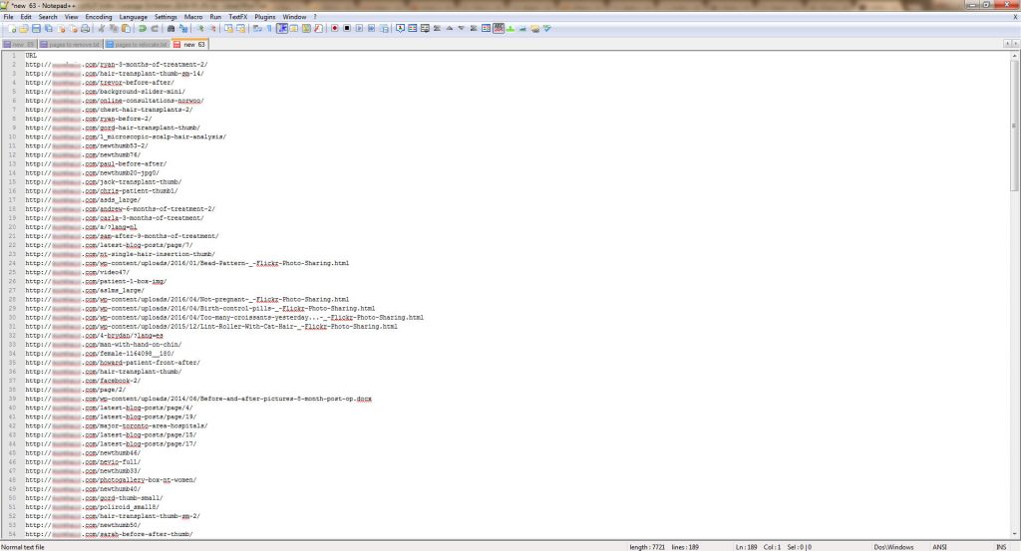Image resolution: width=1021 pixels, height=551 pixels.
Task: Zoom in with the Zoom In toolbar icon
Action: (199, 29)
